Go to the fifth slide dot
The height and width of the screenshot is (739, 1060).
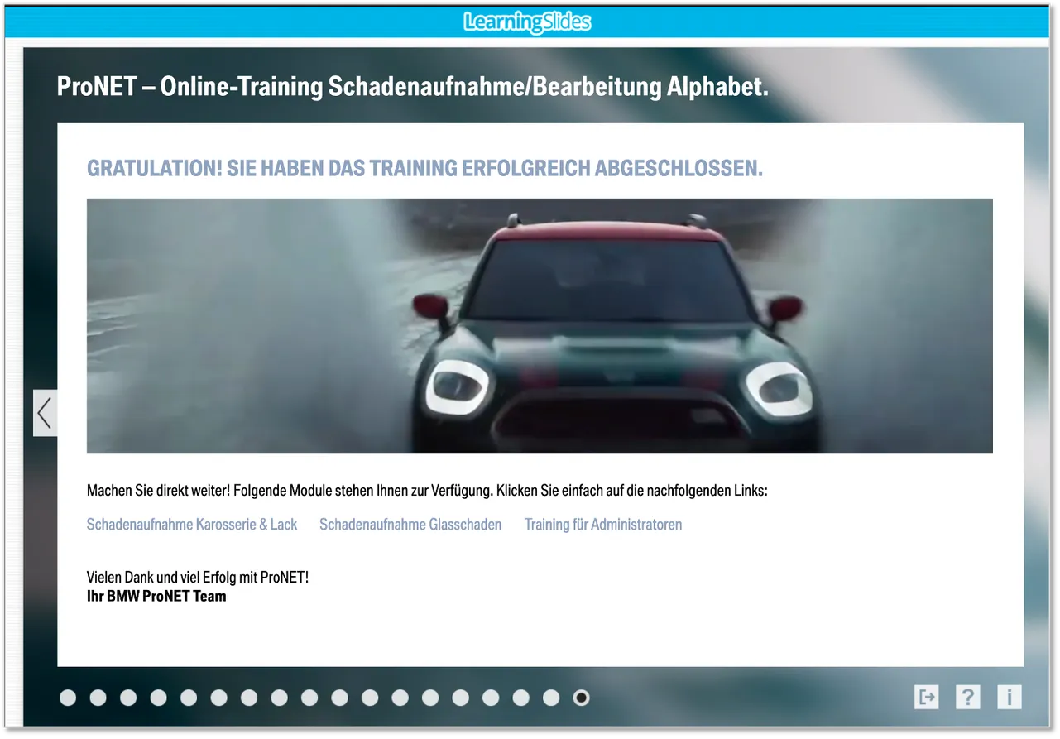click(189, 698)
